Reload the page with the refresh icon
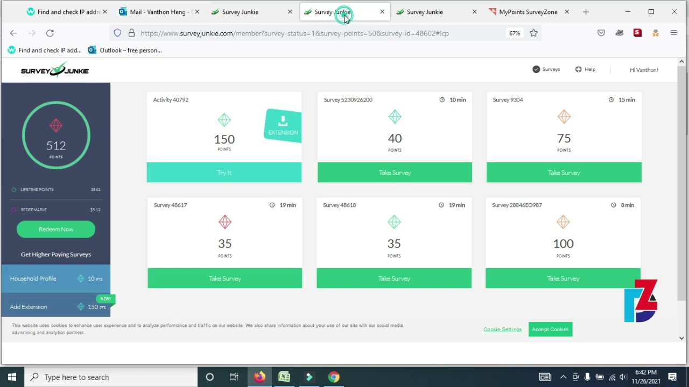The height and width of the screenshot is (387, 689). point(50,33)
